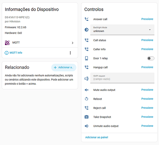Click the Reboot restart icon

coord(87,99)
